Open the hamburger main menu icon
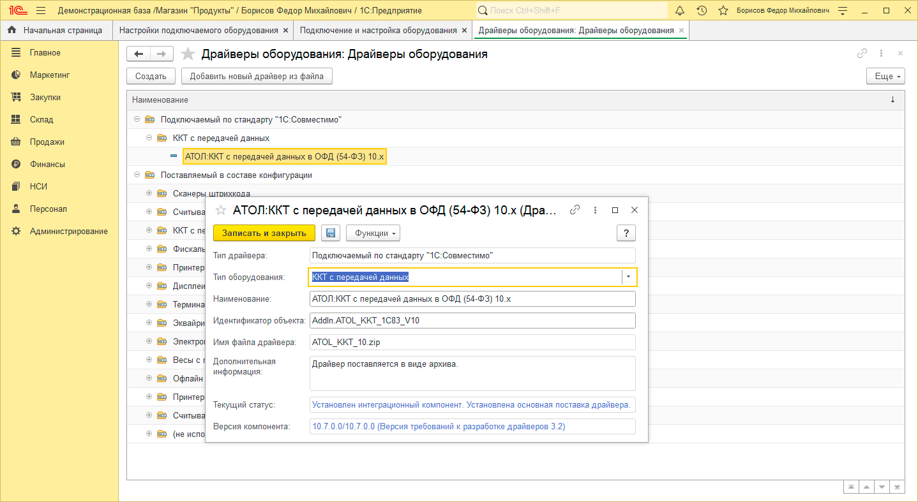The height and width of the screenshot is (502, 918). point(41,11)
